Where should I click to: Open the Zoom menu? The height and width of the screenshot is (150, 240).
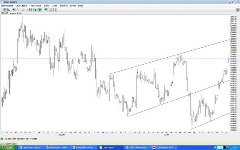click(x=73, y=5)
